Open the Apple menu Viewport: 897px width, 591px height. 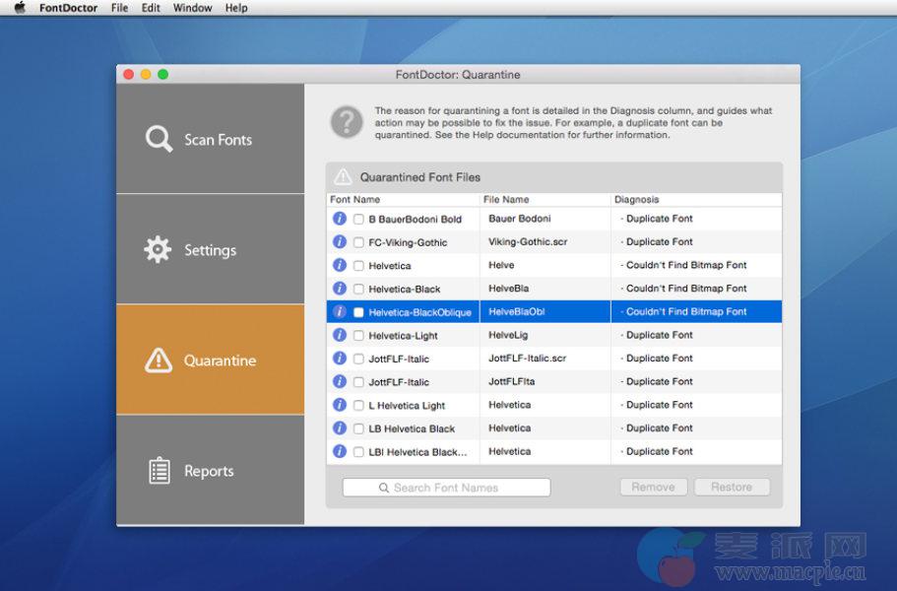(19, 8)
